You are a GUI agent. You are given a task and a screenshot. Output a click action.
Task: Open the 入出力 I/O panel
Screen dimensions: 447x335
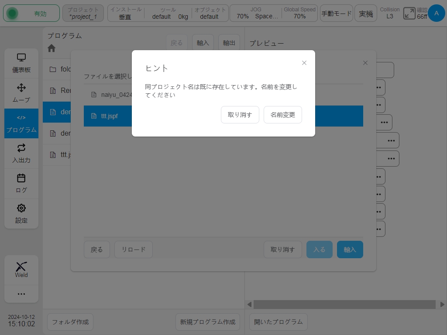pyautogui.click(x=21, y=154)
